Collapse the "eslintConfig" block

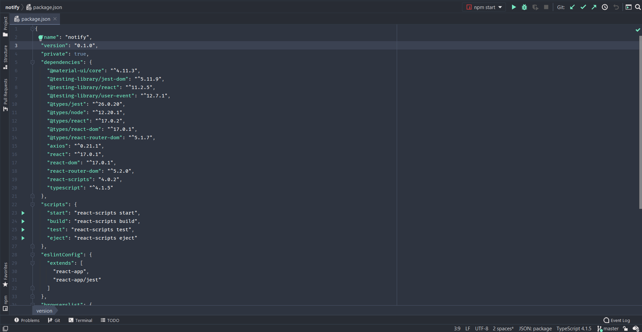(33, 255)
